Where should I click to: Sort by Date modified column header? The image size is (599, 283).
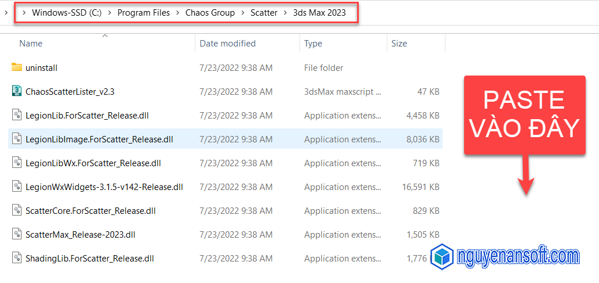pos(228,44)
